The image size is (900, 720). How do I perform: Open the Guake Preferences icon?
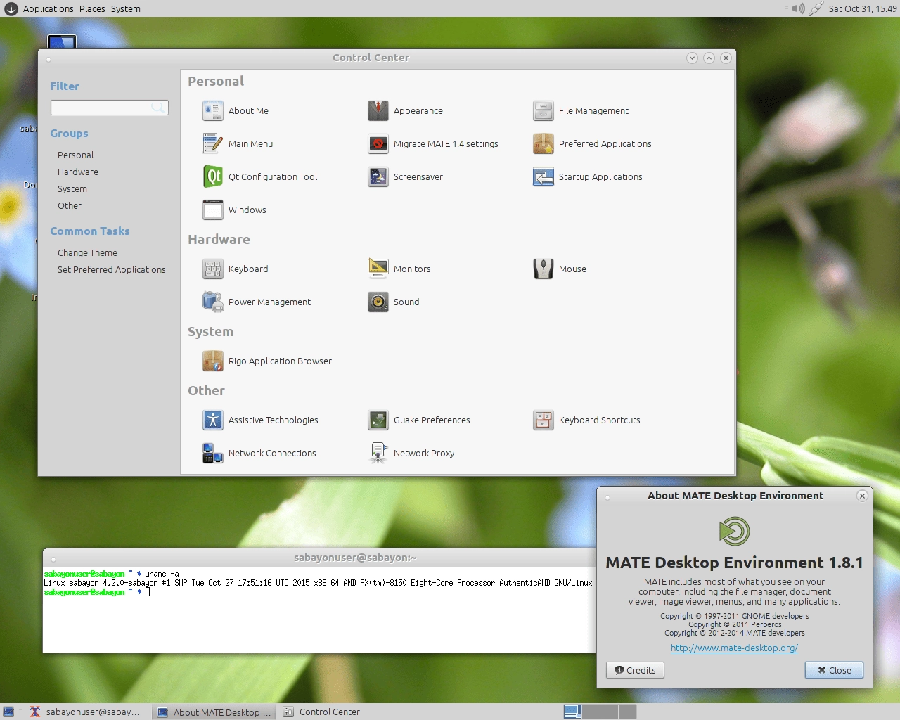[378, 420]
